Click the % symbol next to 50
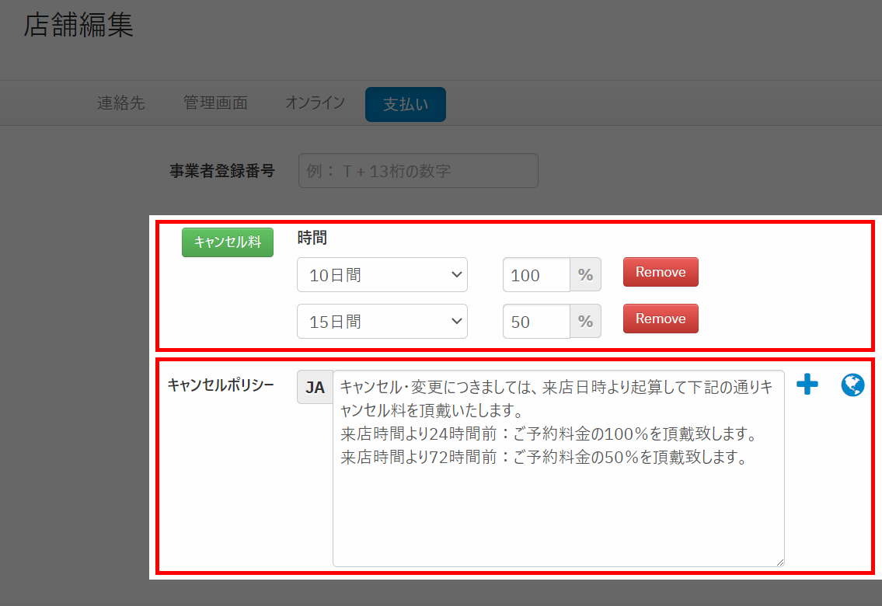The image size is (882, 606). (x=585, y=322)
